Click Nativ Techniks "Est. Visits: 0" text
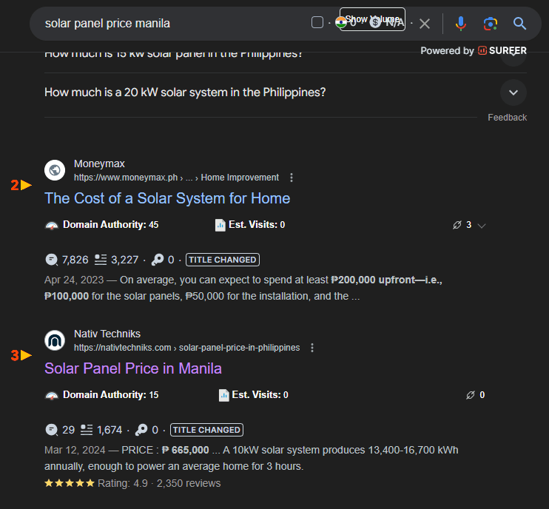Screen dimensions: 549x509 point(260,395)
